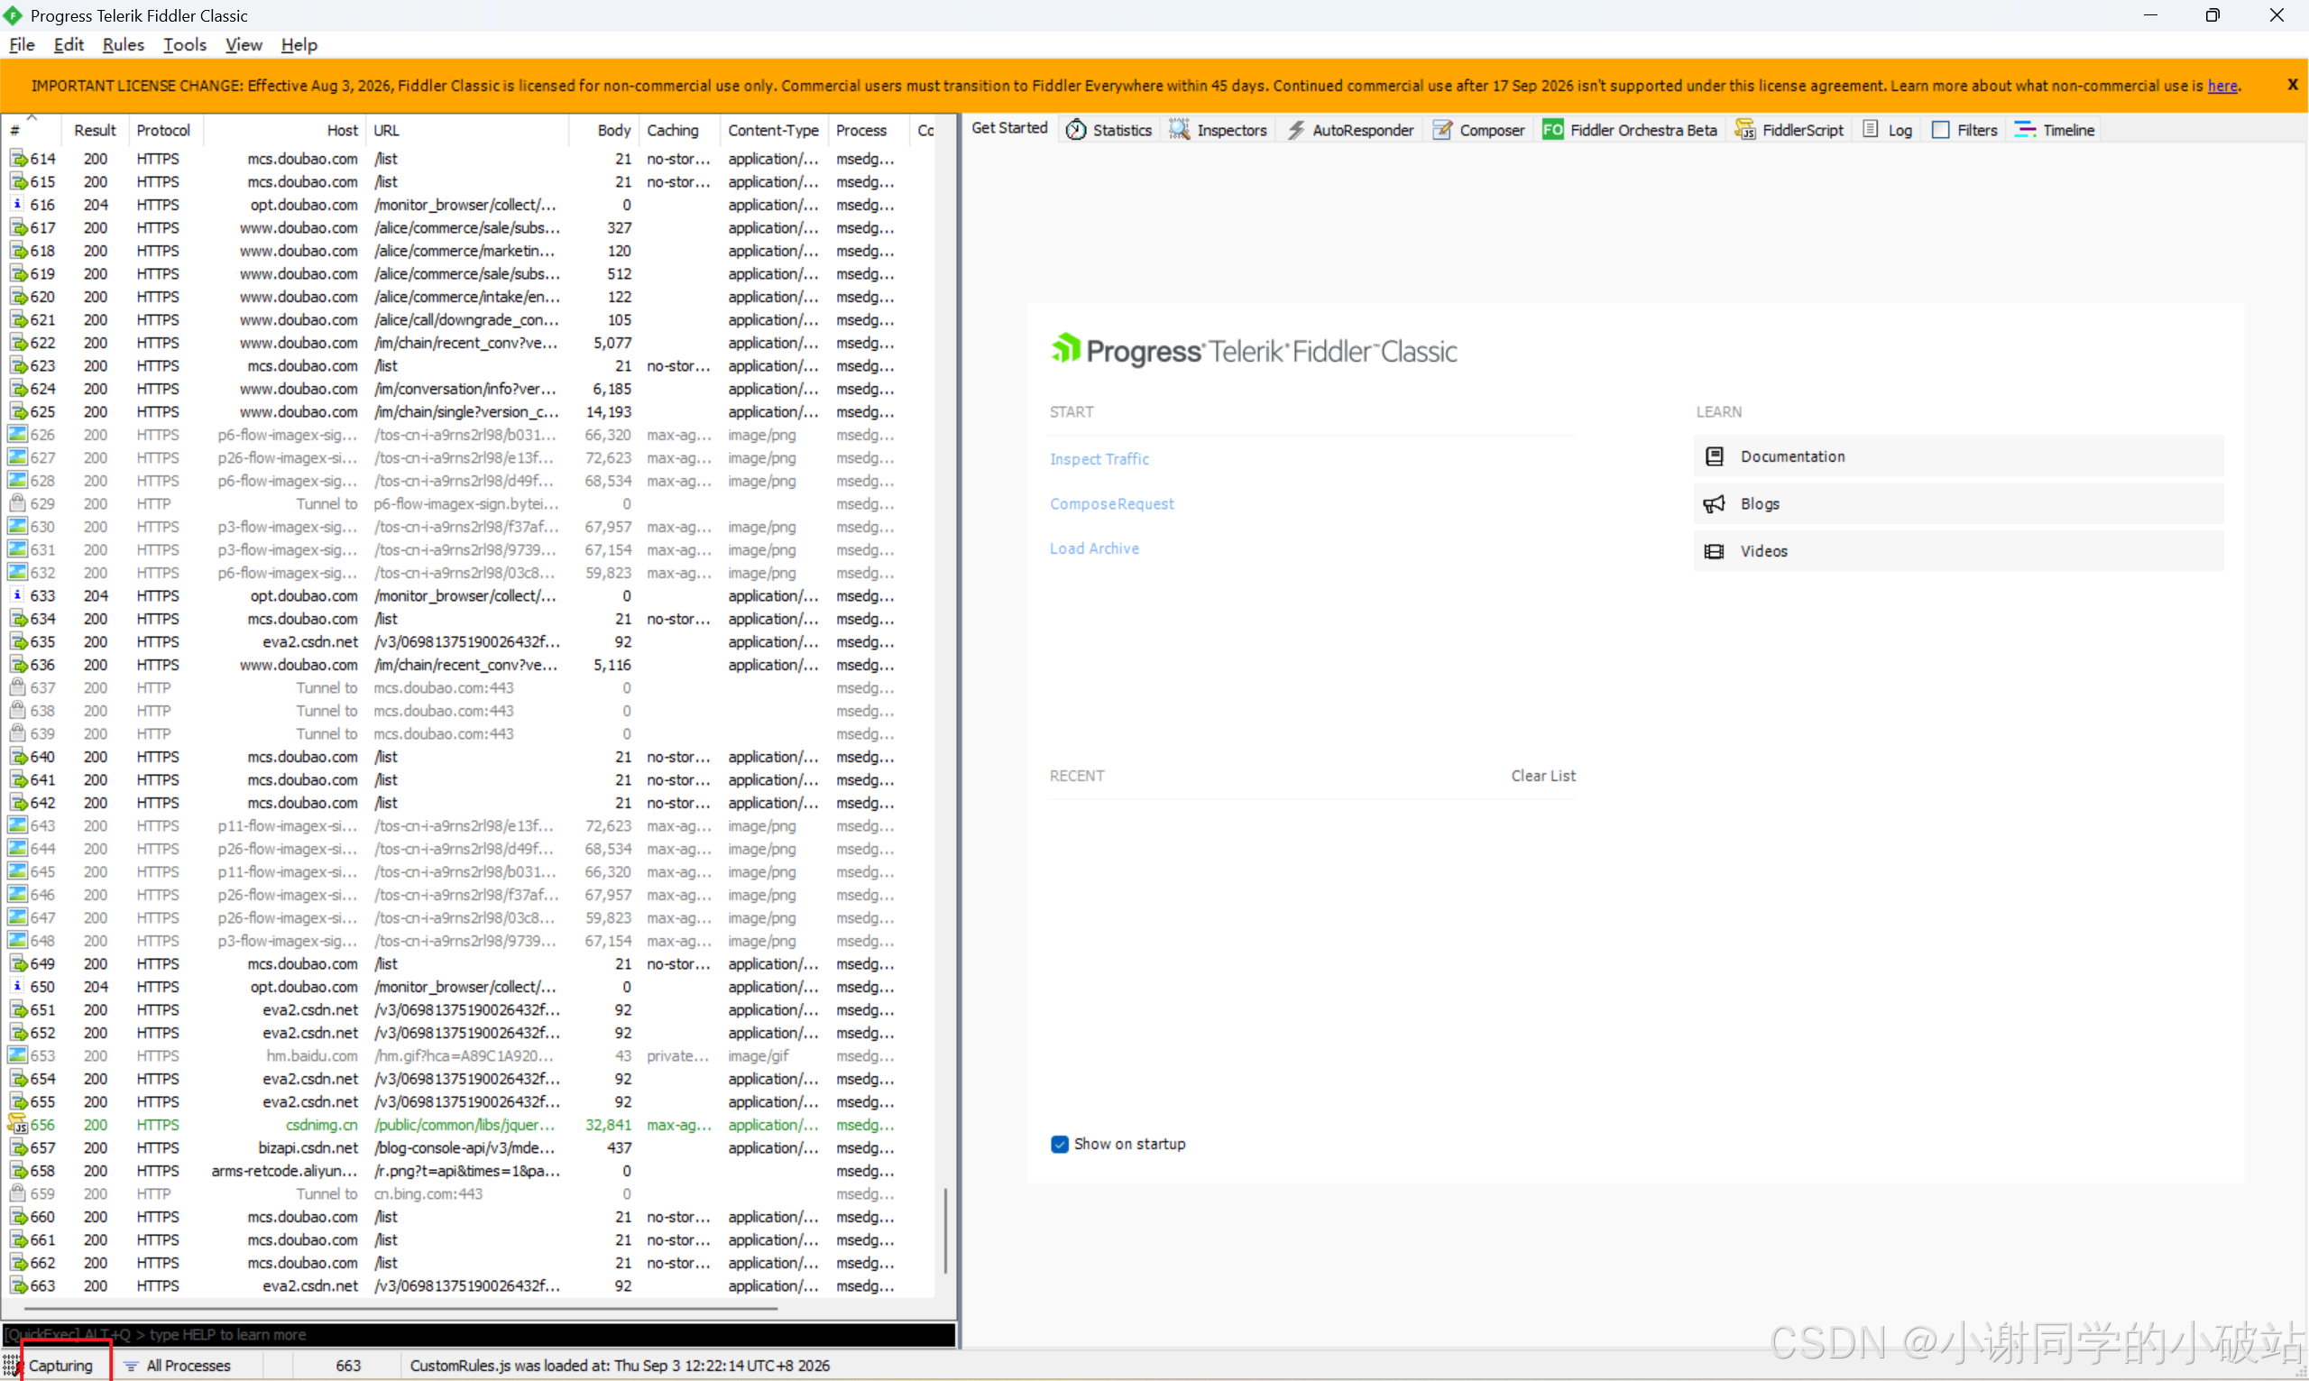Click the session list horizontal scrollbar
The width and height of the screenshot is (2309, 1381).
(x=400, y=1309)
